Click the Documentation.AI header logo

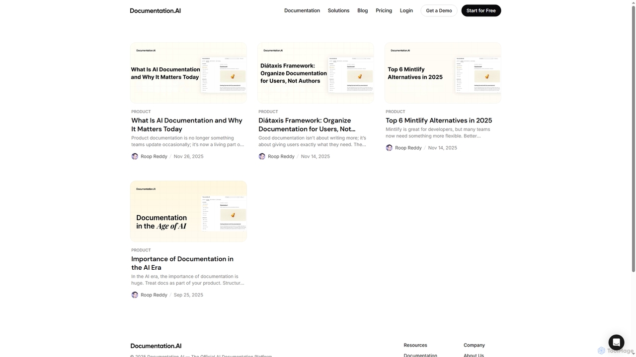[x=155, y=10]
